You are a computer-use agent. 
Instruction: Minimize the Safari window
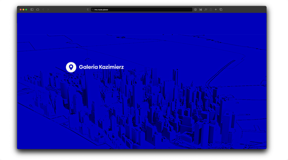tap(23, 10)
